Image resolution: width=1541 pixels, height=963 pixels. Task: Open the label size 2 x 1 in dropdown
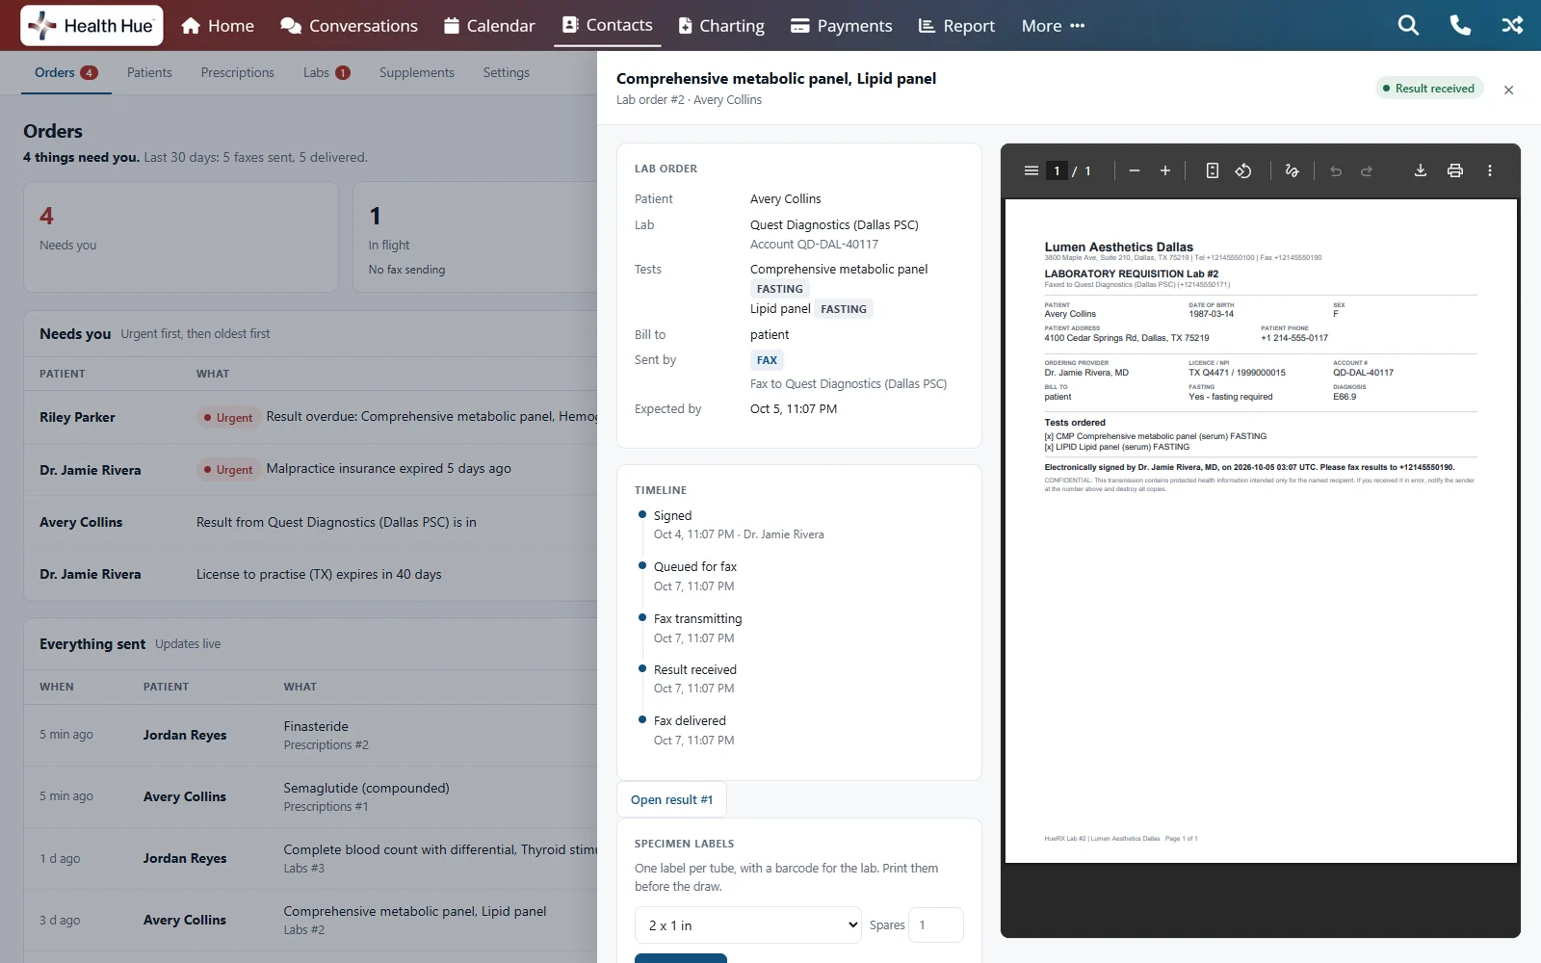[748, 924]
